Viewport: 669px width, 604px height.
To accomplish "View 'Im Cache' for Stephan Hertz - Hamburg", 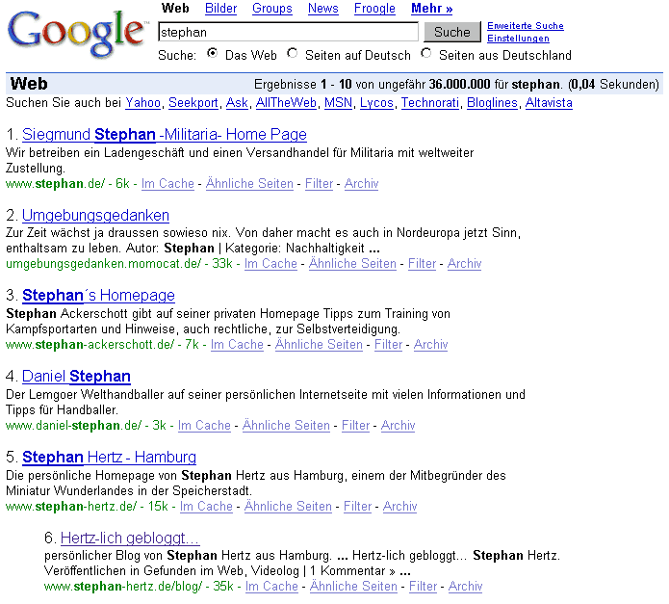I will click(206, 506).
